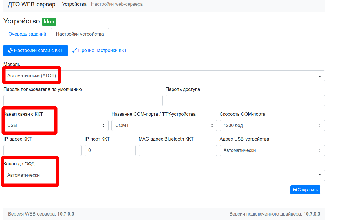Screen dimensions: 337x221
Task: Click the floppy disk icon in Сохранить
Action: (x=295, y=190)
